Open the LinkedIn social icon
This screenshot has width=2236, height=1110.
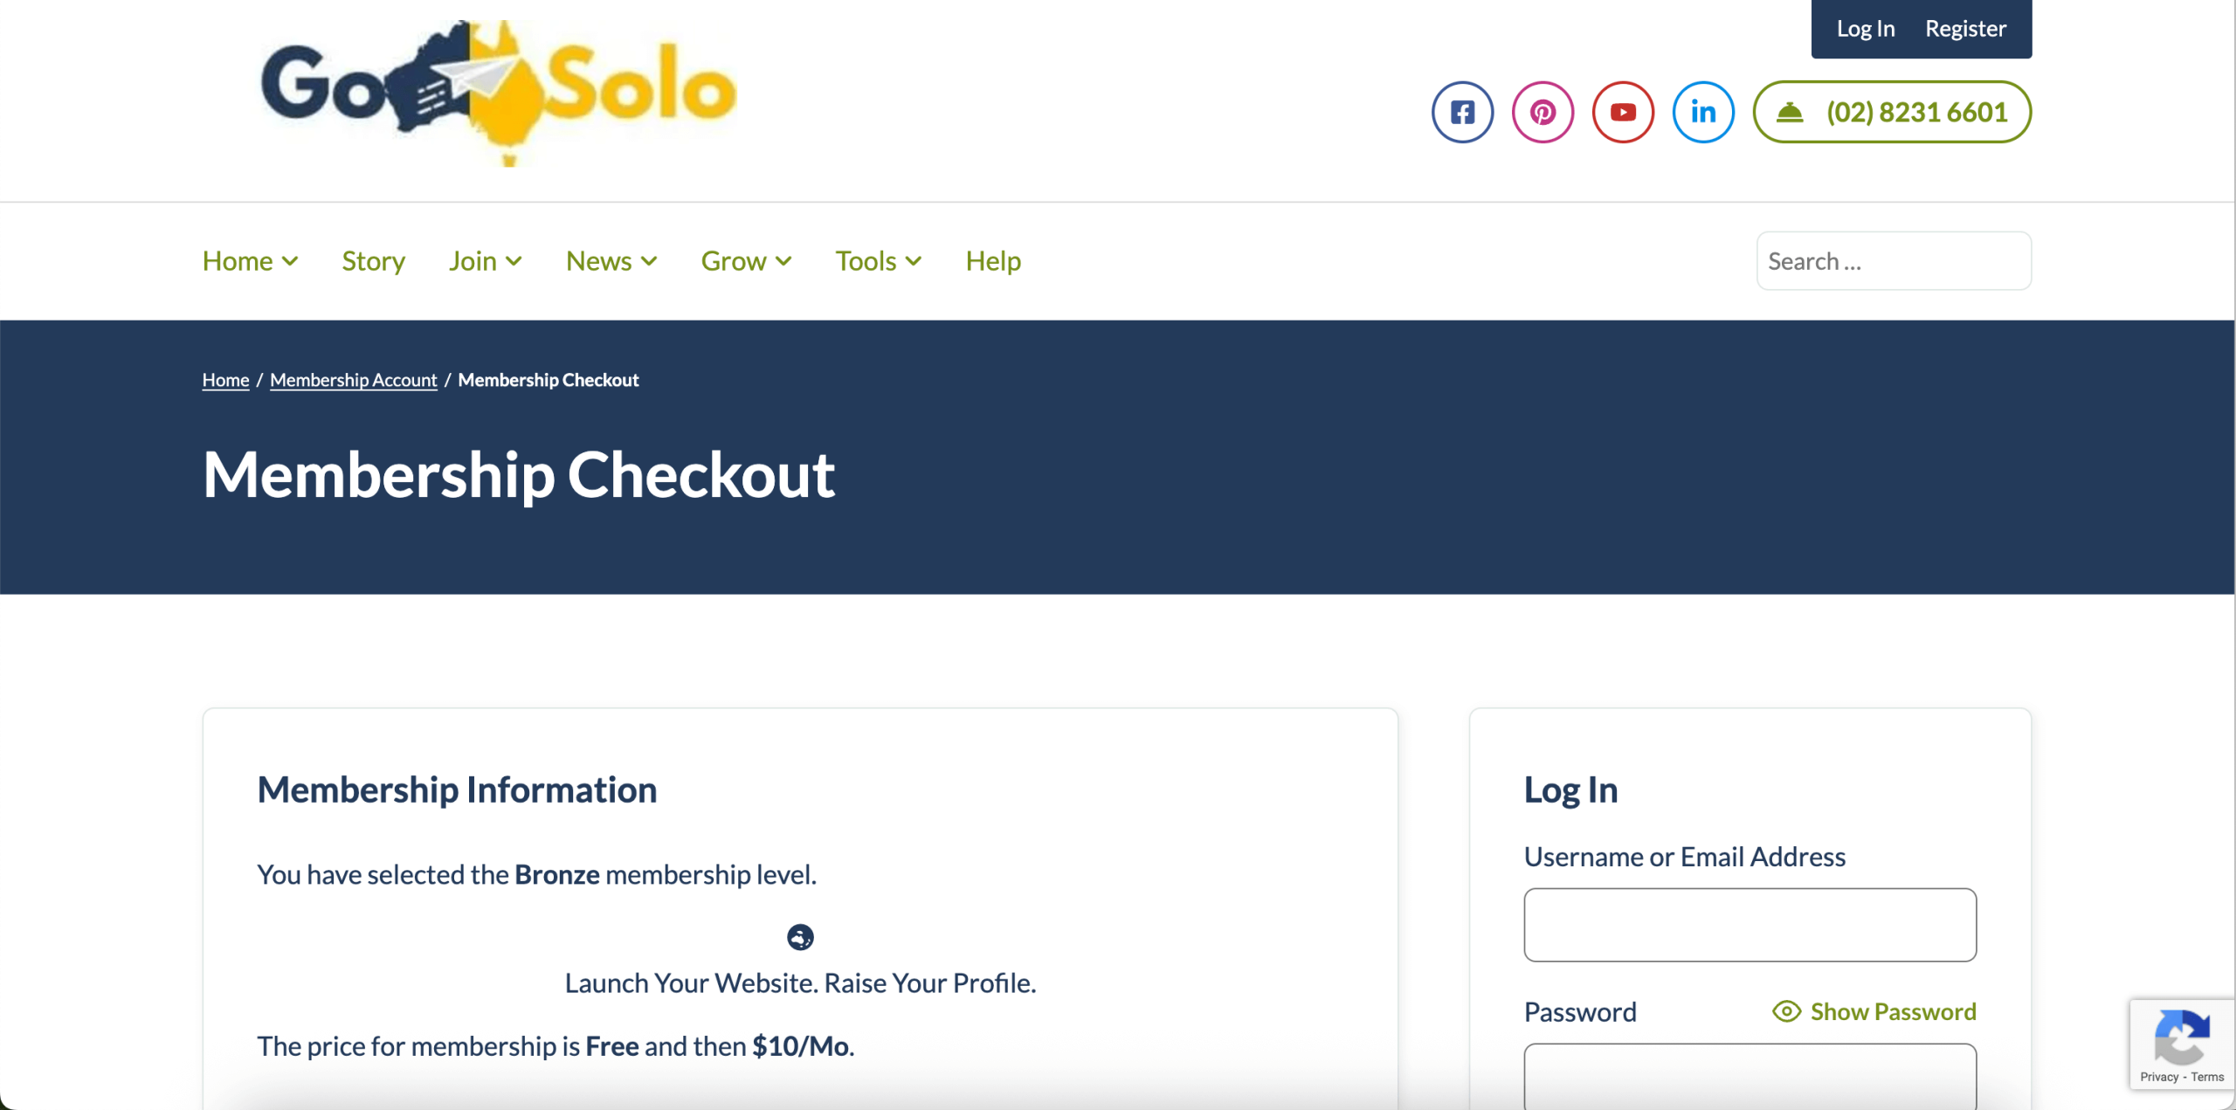(1703, 112)
